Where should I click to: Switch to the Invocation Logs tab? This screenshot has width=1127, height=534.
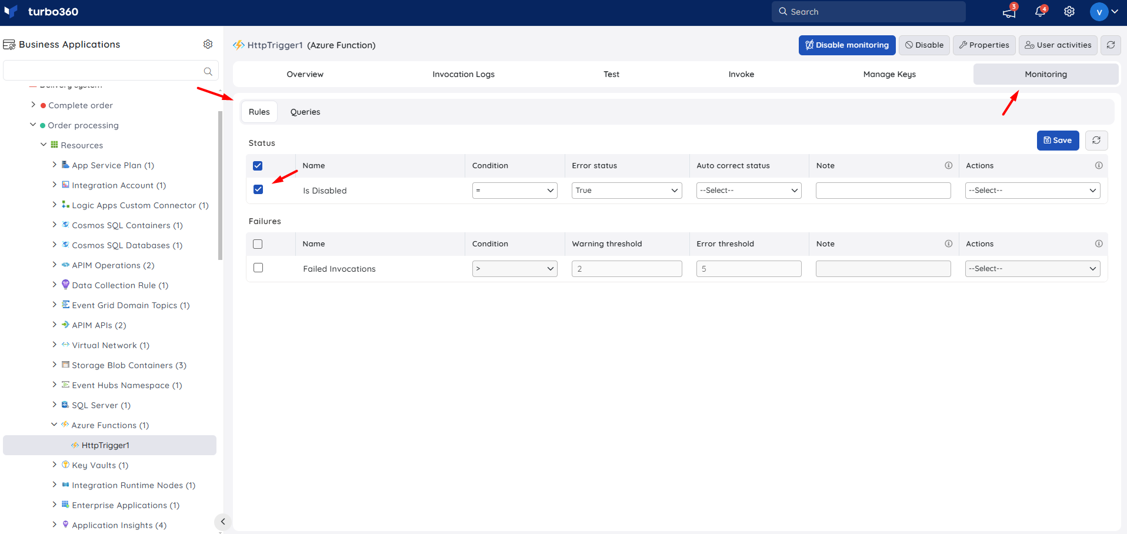click(464, 74)
